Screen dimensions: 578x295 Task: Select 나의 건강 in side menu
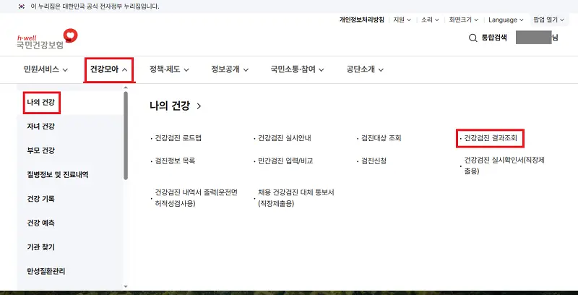tap(41, 103)
